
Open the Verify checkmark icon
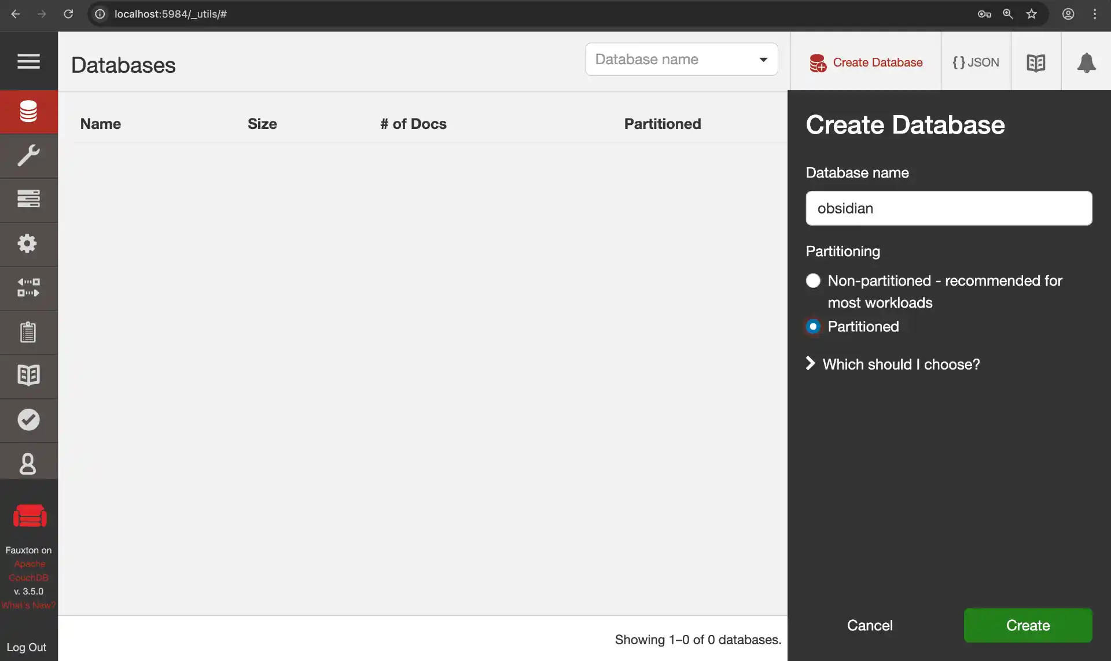tap(28, 420)
